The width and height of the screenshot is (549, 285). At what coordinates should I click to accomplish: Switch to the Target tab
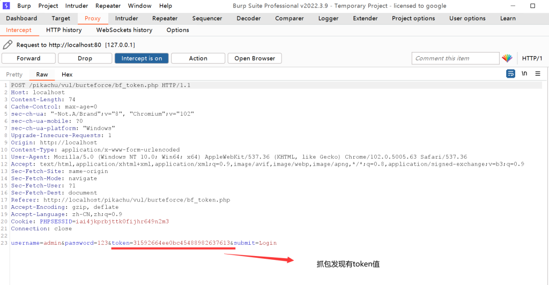point(61,19)
